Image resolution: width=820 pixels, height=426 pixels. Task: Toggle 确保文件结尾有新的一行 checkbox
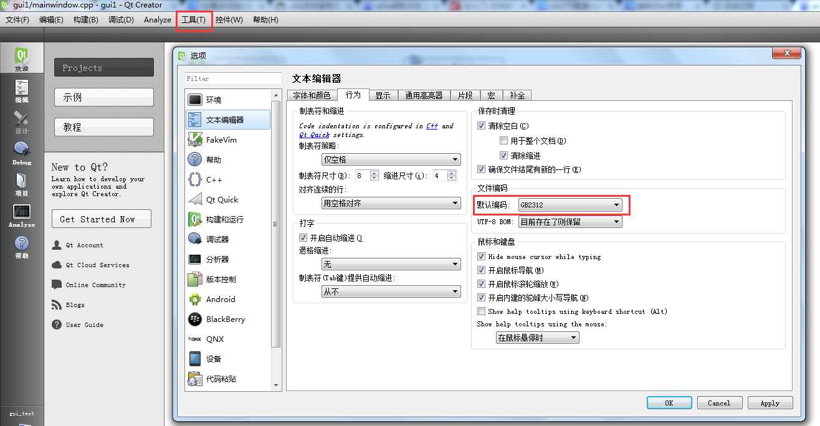pos(481,169)
